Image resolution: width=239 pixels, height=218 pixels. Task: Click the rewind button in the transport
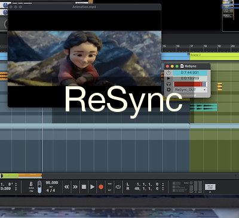66,187
